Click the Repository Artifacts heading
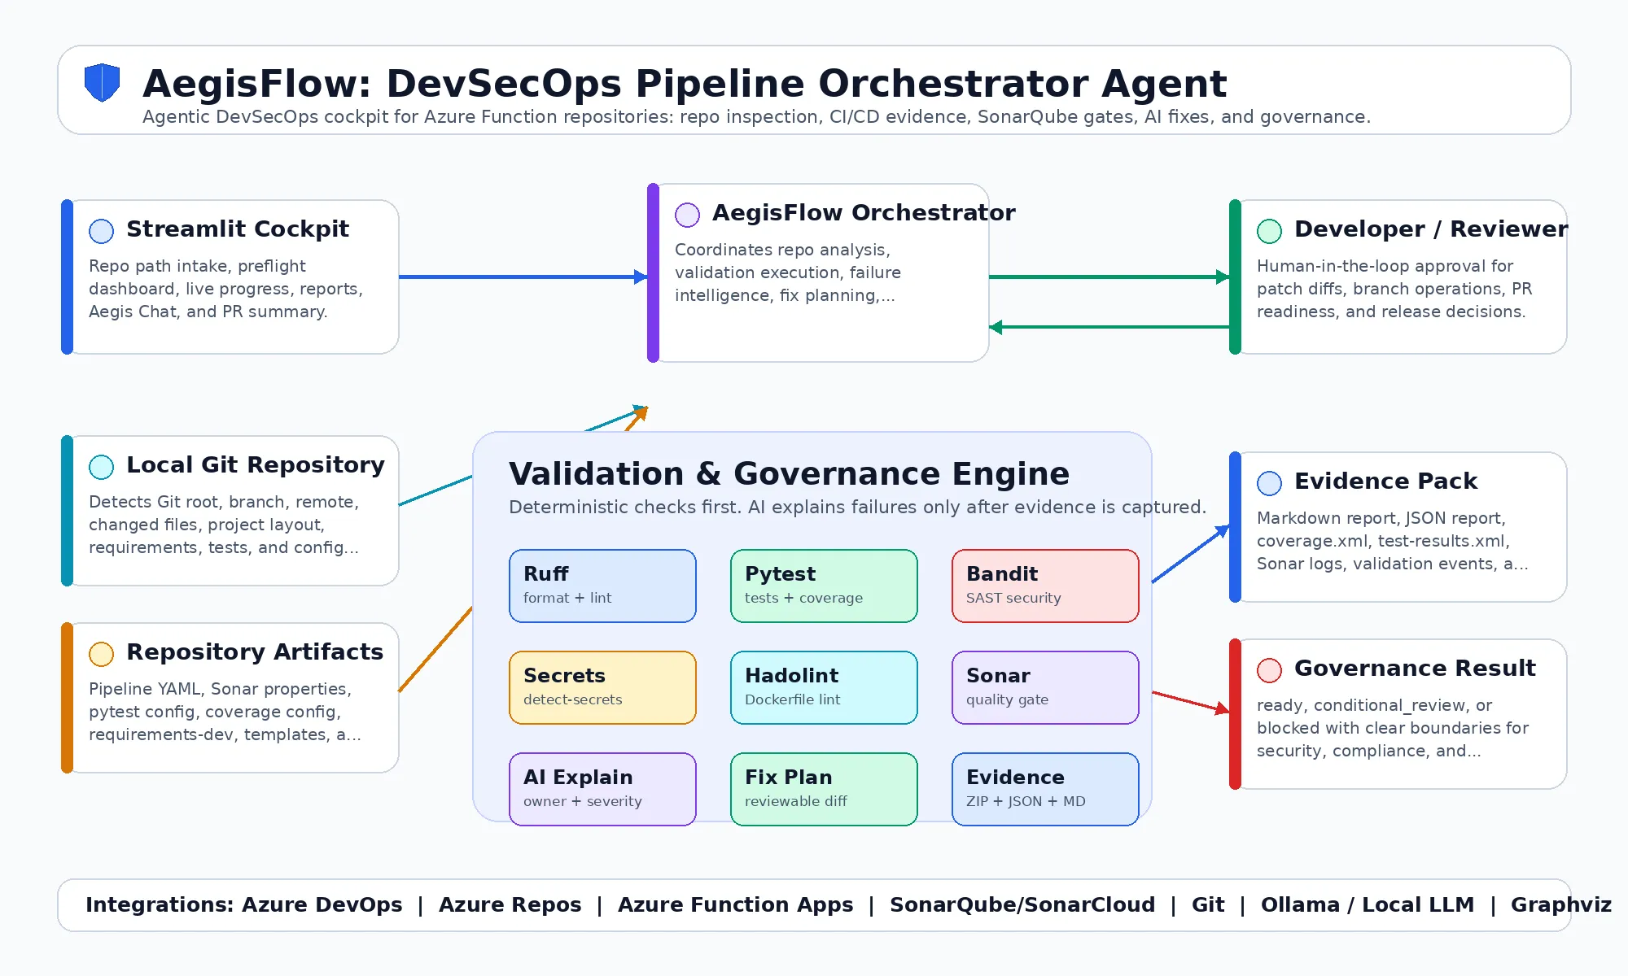This screenshot has width=1628, height=976. (255, 652)
